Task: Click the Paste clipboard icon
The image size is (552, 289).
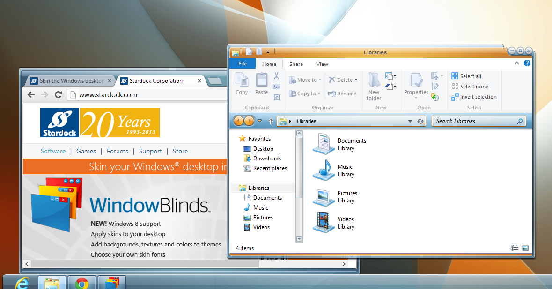Action: (261, 80)
